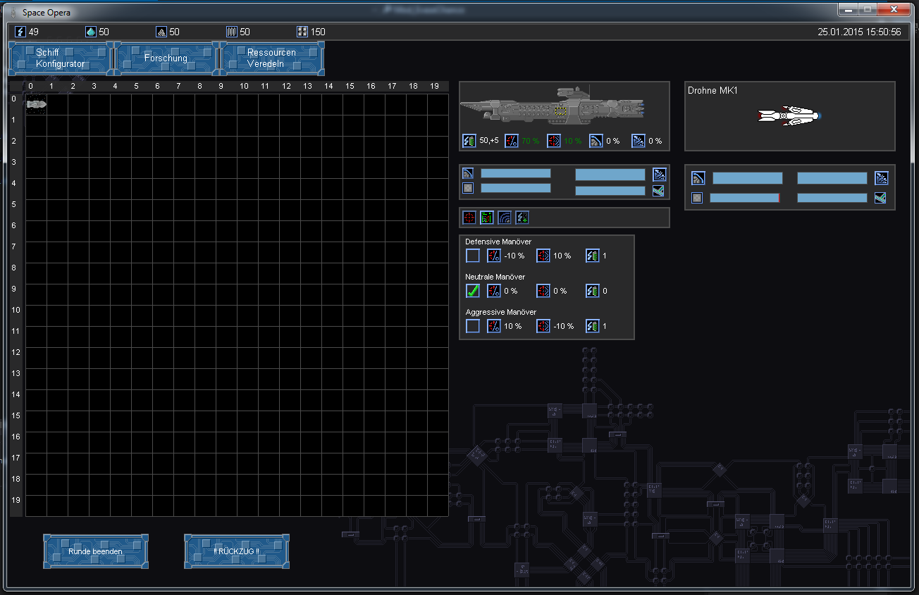Select the ship at grid cell 0,0

[36, 104]
